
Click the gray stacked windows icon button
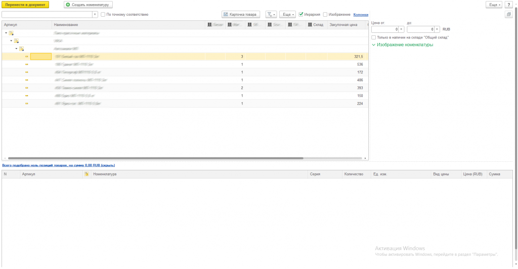tap(508, 15)
